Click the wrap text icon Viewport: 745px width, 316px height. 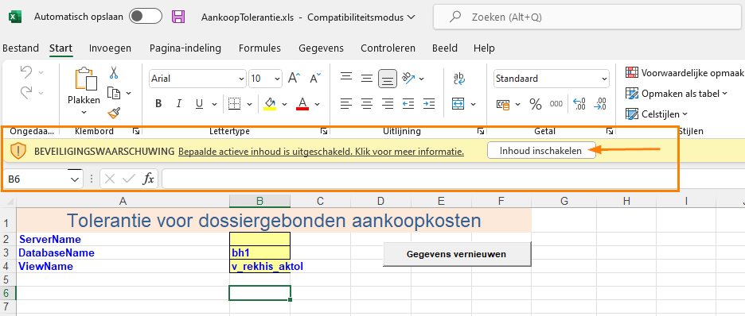[459, 78]
